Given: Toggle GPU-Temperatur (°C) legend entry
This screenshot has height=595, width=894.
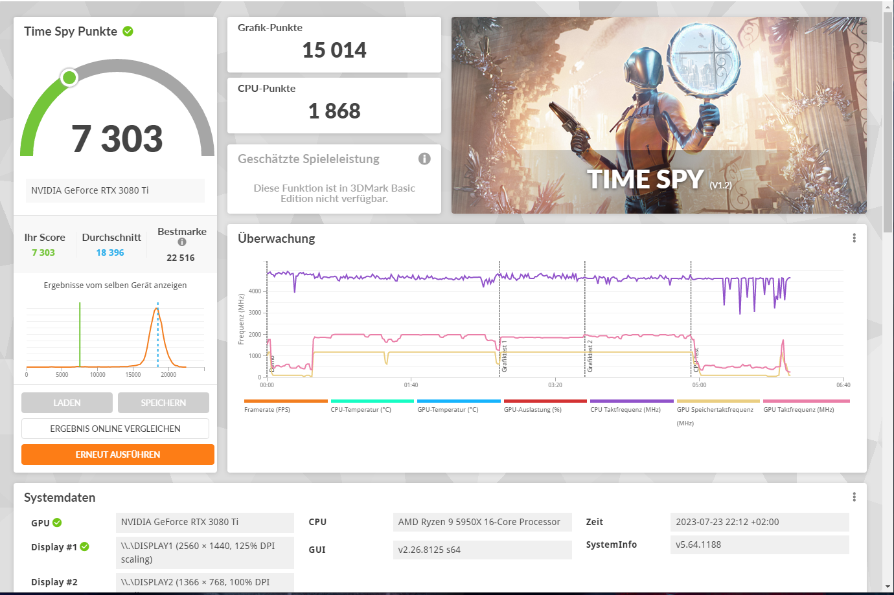Looking at the screenshot, I should tap(459, 406).
